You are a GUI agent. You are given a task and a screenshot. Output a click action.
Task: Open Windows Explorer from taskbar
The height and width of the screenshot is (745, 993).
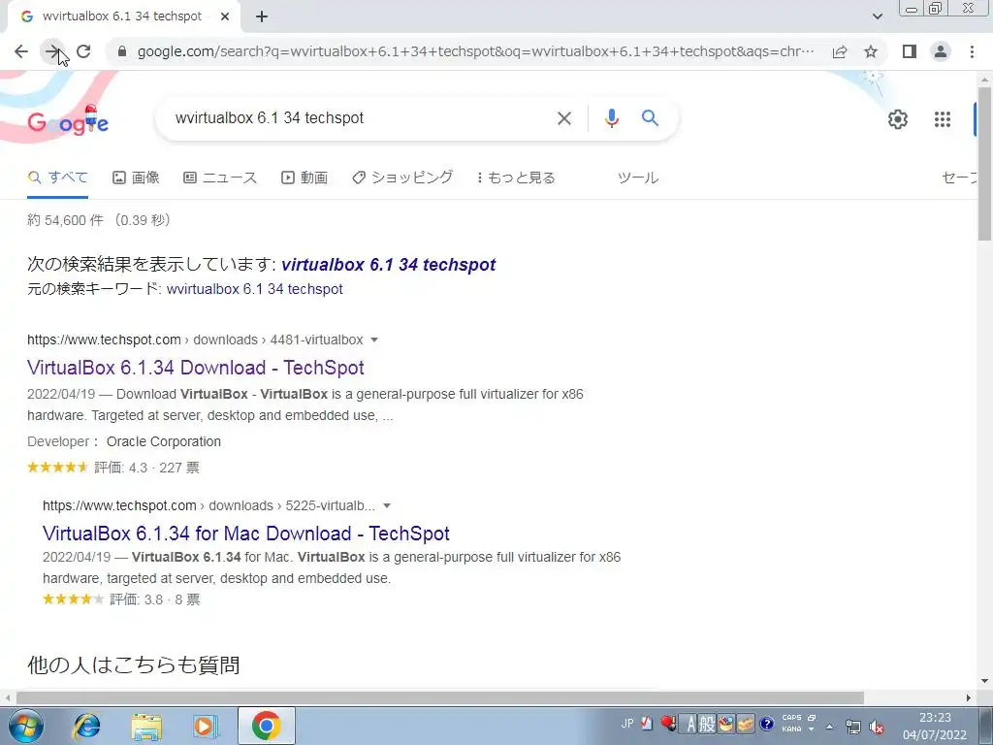pos(146,726)
